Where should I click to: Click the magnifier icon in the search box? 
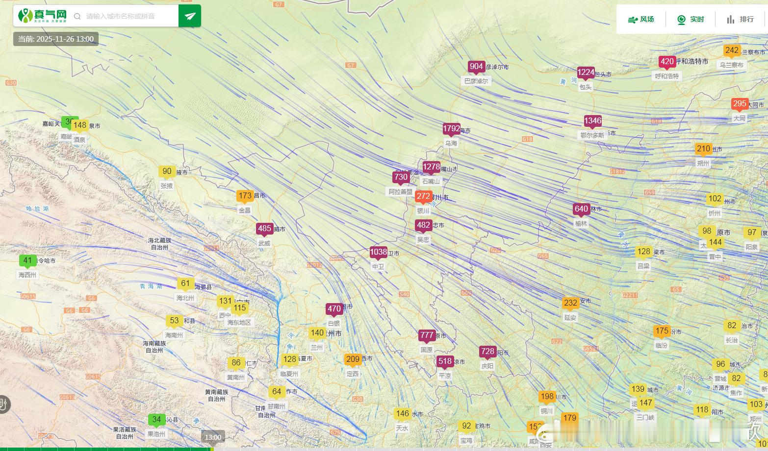point(77,16)
